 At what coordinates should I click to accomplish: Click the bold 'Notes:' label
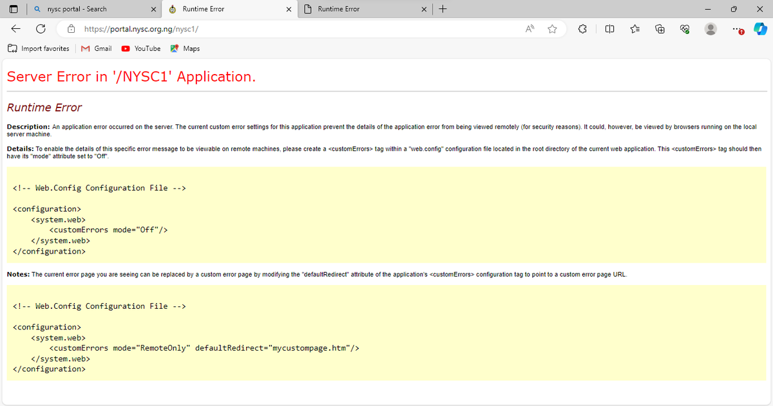click(18, 274)
